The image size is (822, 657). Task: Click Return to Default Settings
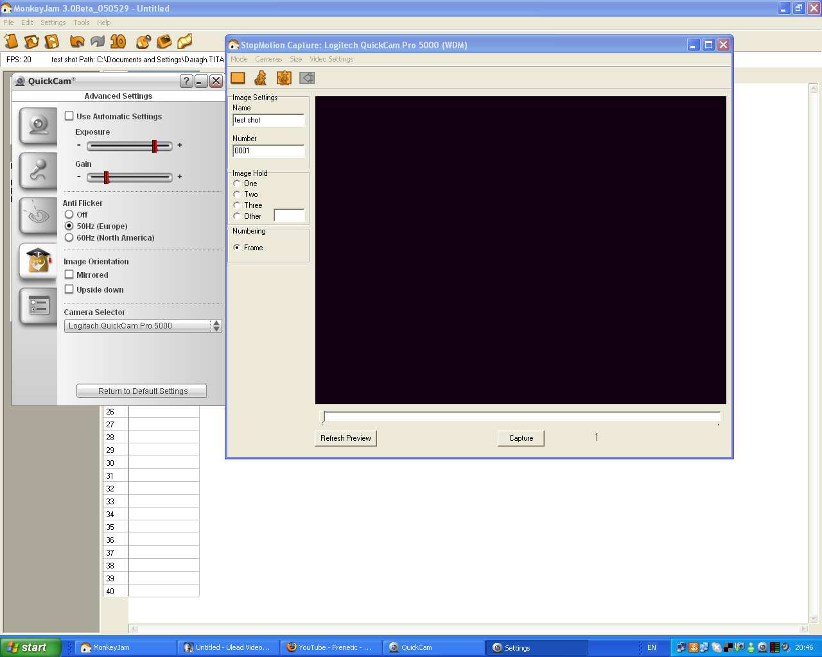141,390
